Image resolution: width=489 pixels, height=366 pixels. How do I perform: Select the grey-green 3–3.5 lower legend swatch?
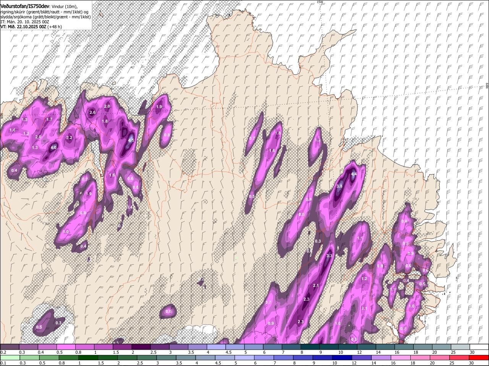pos(167,358)
